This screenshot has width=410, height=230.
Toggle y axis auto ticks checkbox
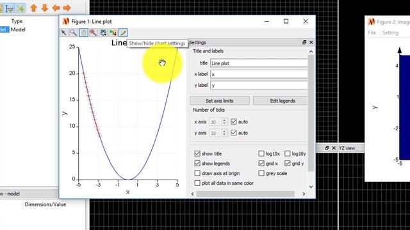[x=233, y=133]
